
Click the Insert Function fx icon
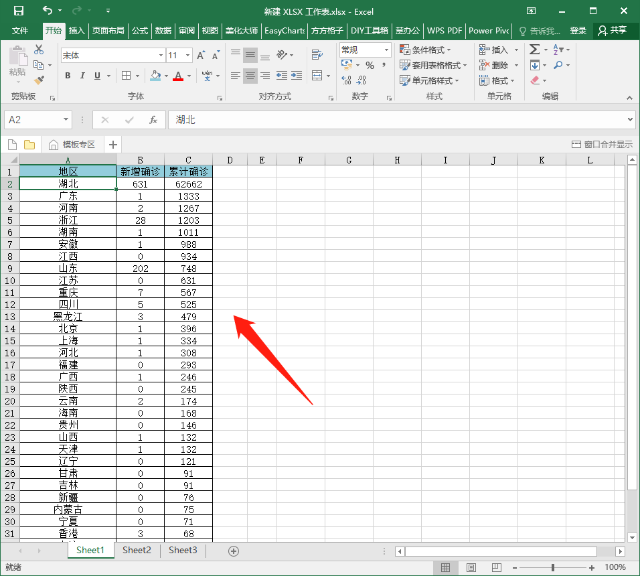(x=153, y=120)
